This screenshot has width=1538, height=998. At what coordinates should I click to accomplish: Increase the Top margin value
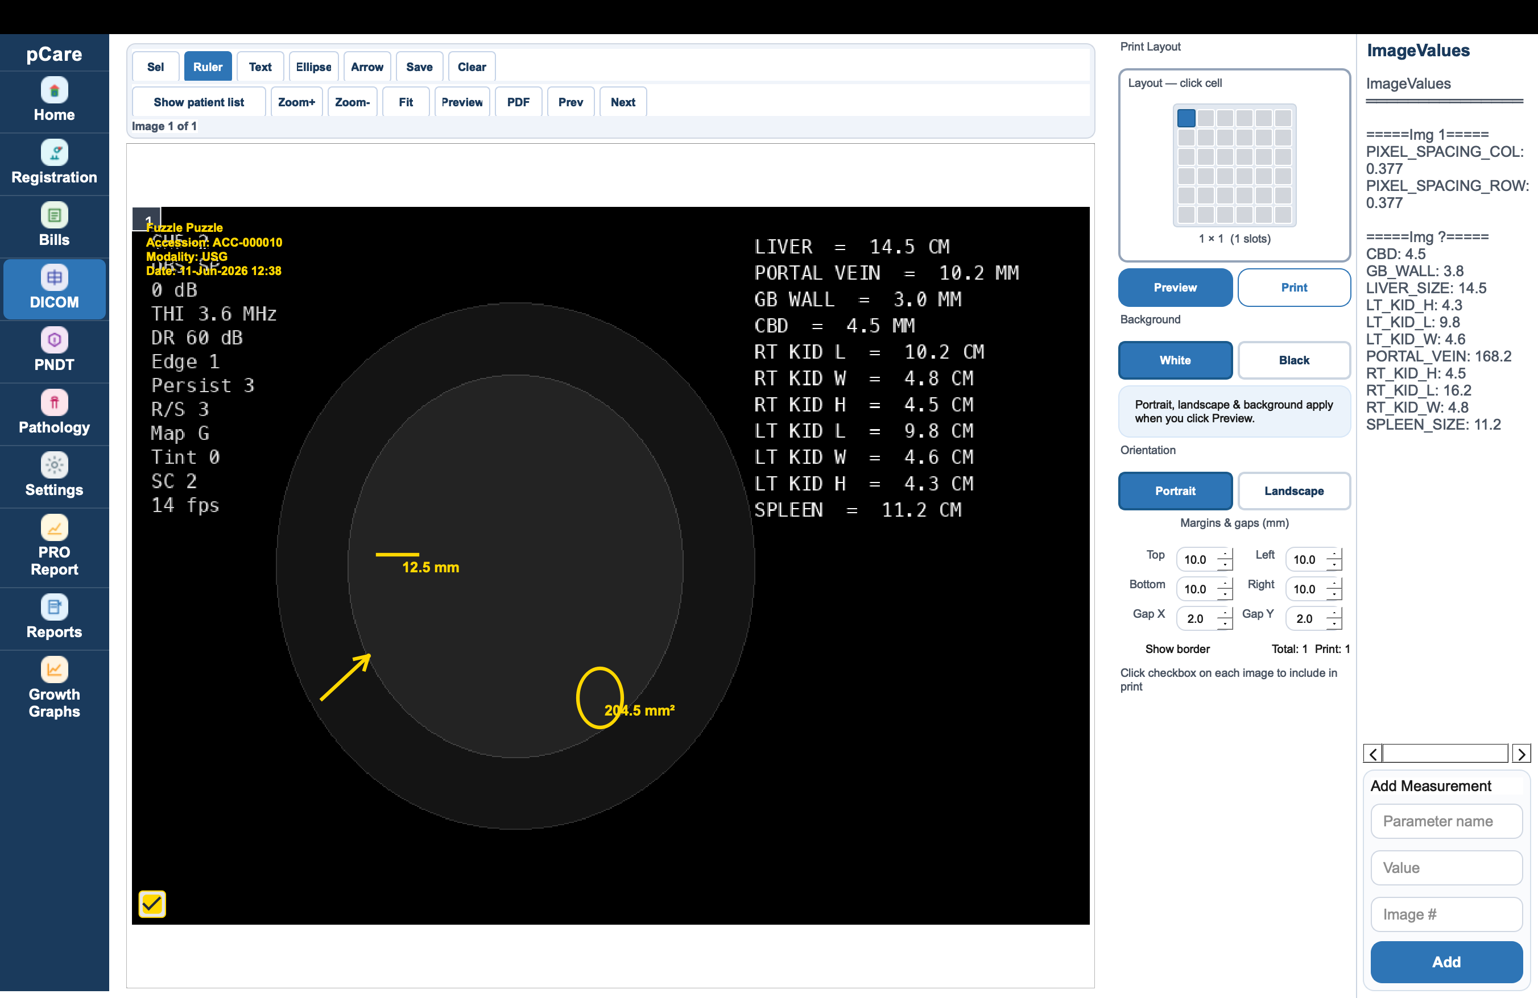click(x=1225, y=554)
